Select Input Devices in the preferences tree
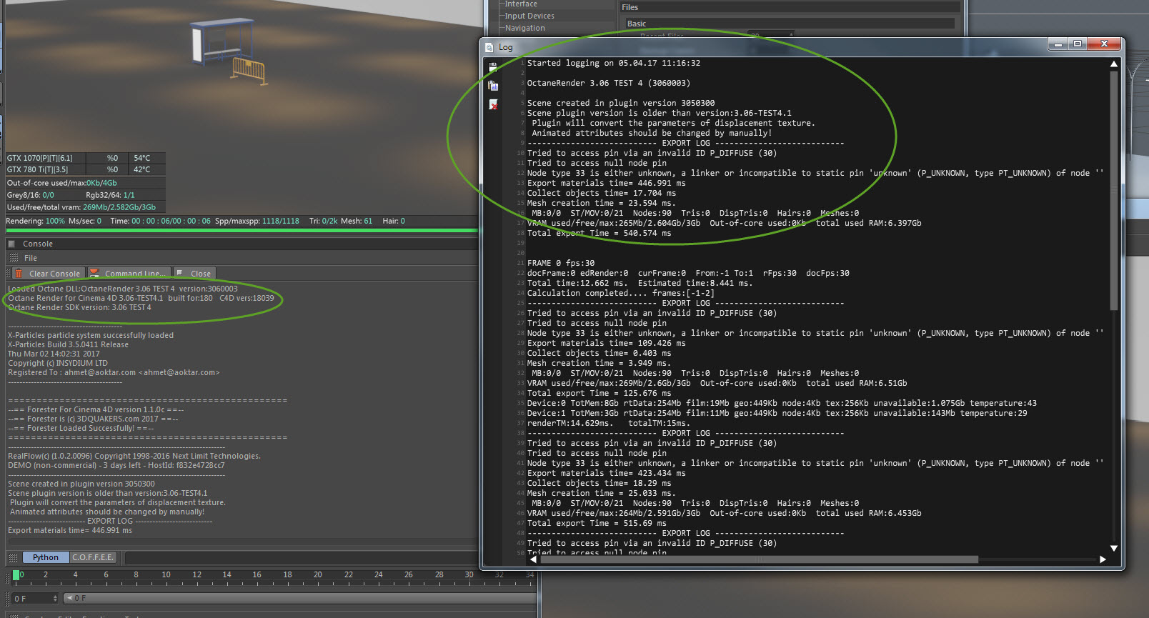Image resolution: width=1149 pixels, height=618 pixels. pos(529,16)
